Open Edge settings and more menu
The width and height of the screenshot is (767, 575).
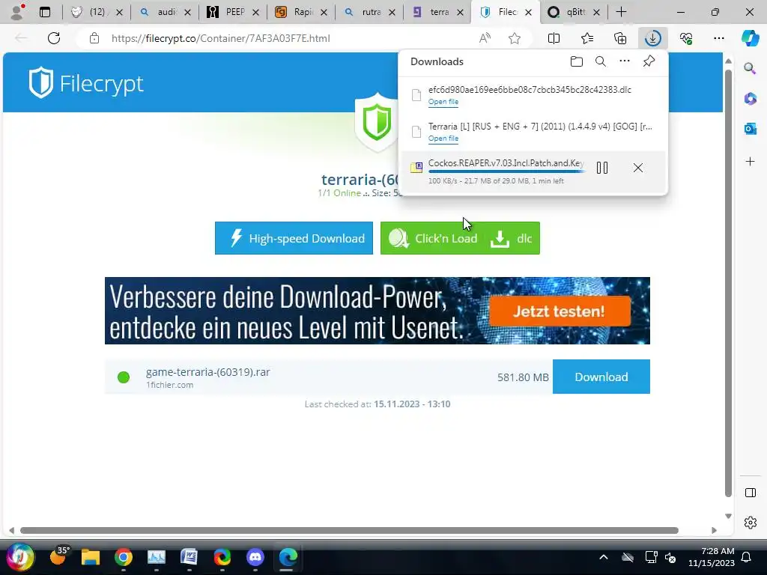point(718,38)
